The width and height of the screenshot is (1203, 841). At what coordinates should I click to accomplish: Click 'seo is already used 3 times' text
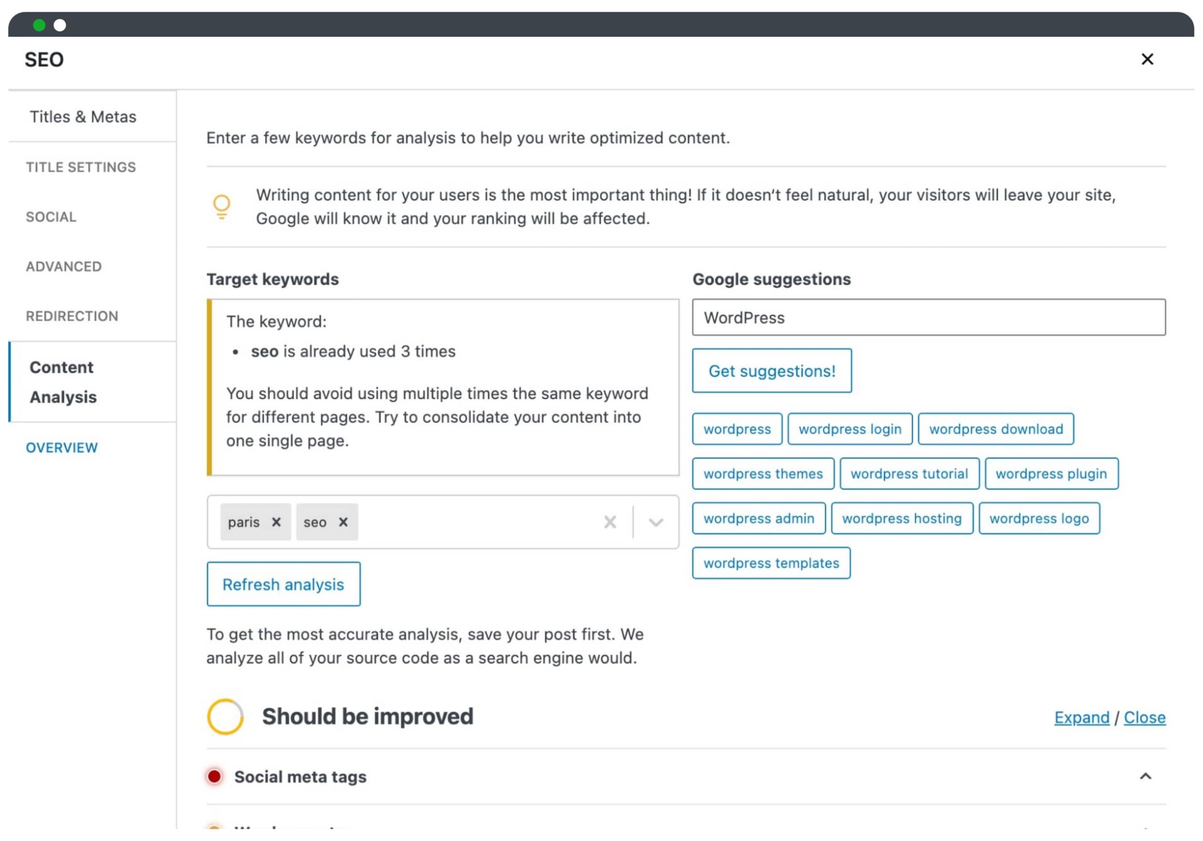[353, 351]
